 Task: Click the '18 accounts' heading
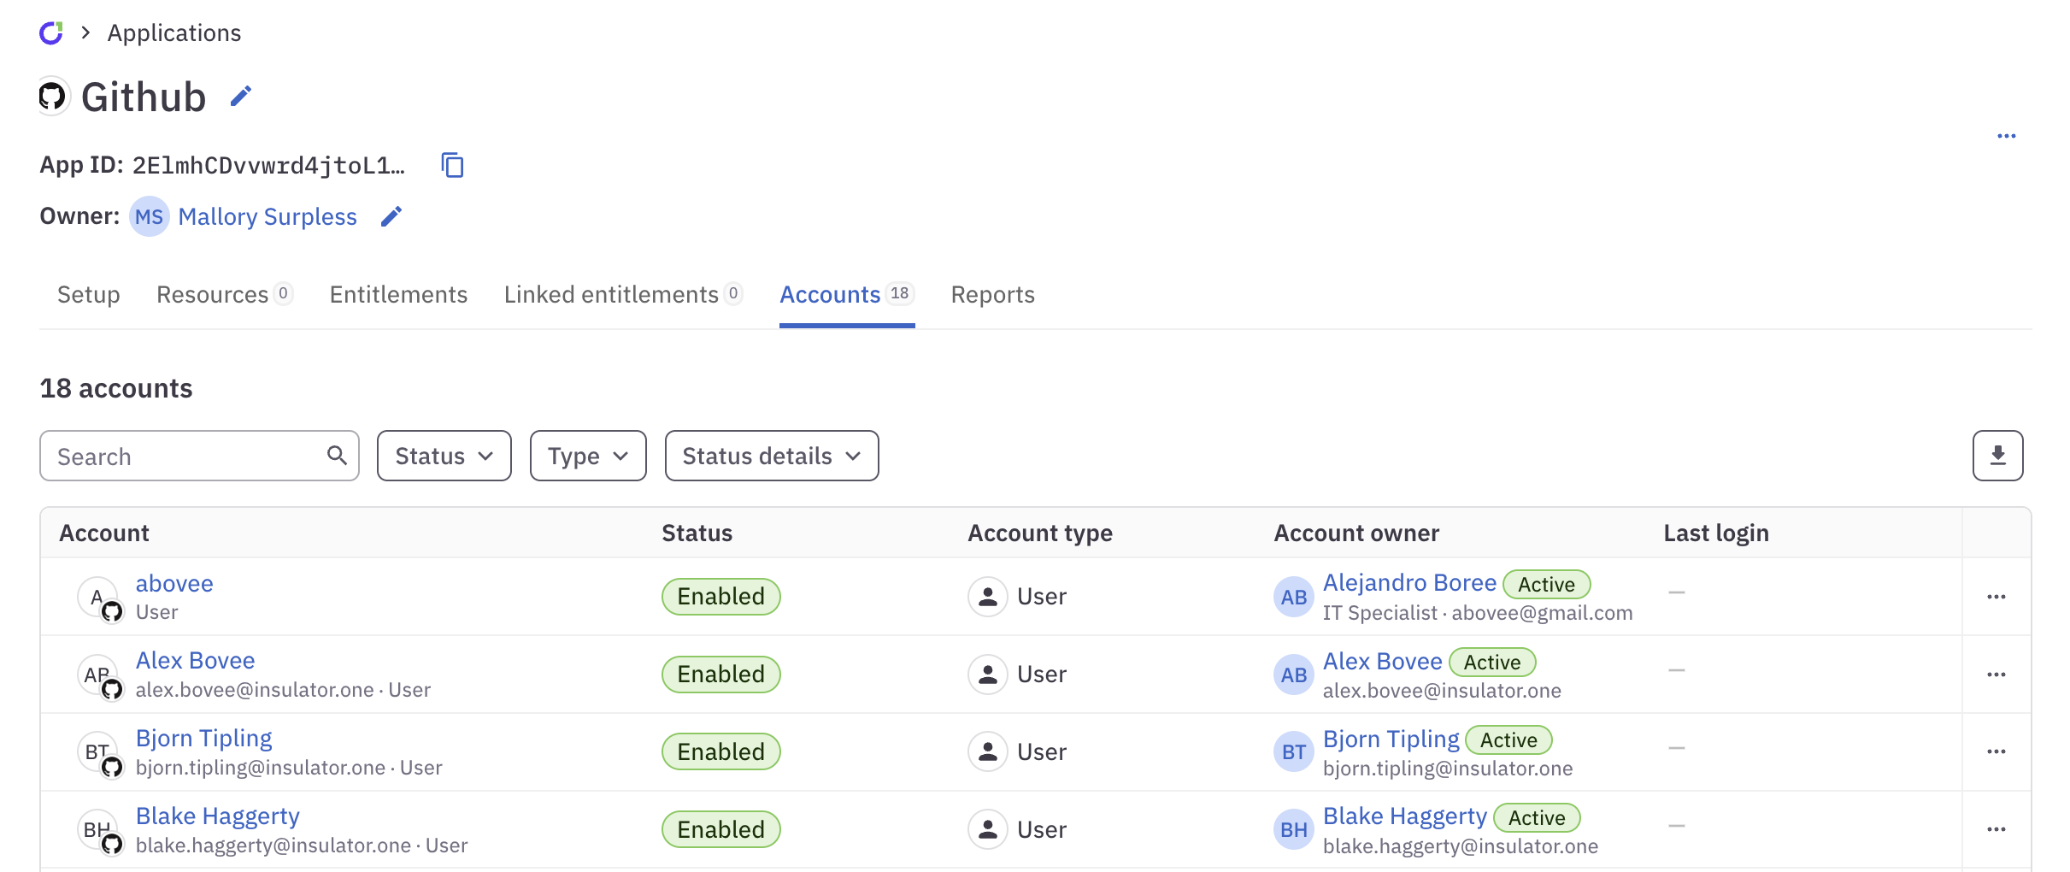pyautogui.click(x=116, y=388)
